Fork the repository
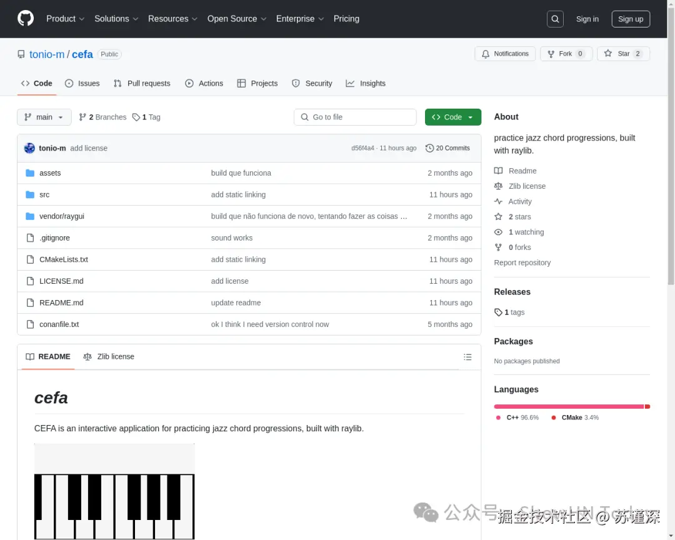The width and height of the screenshot is (675, 540). pos(566,54)
